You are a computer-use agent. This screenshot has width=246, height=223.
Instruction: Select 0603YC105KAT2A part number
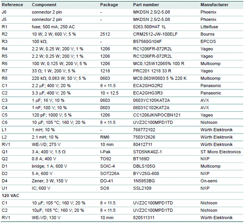pyautogui.click(x=151, y=100)
